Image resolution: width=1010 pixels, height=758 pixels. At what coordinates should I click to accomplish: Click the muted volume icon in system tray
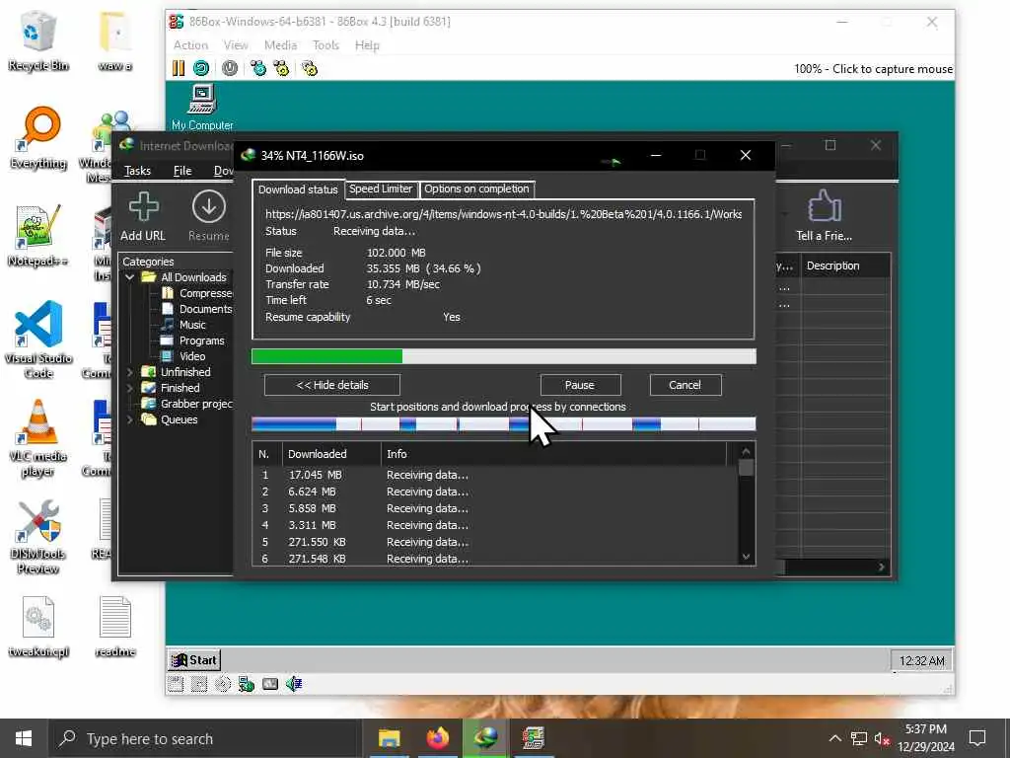[882, 738]
